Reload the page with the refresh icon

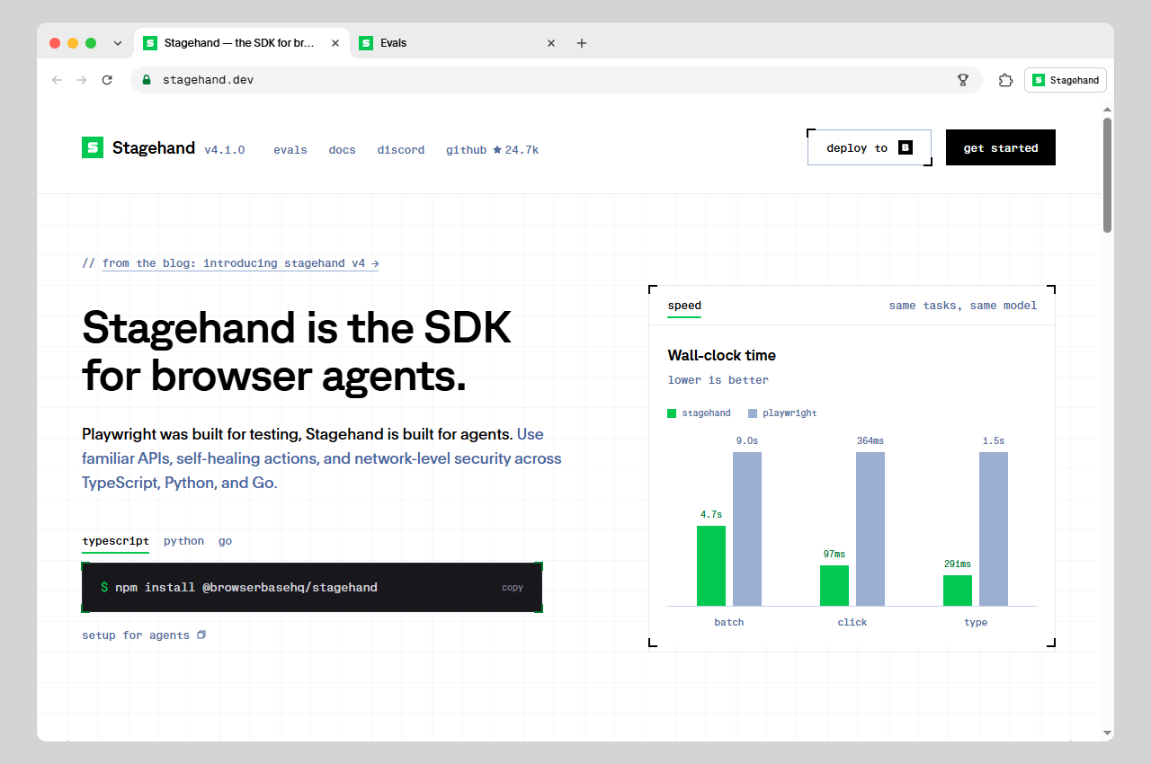pyautogui.click(x=107, y=80)
